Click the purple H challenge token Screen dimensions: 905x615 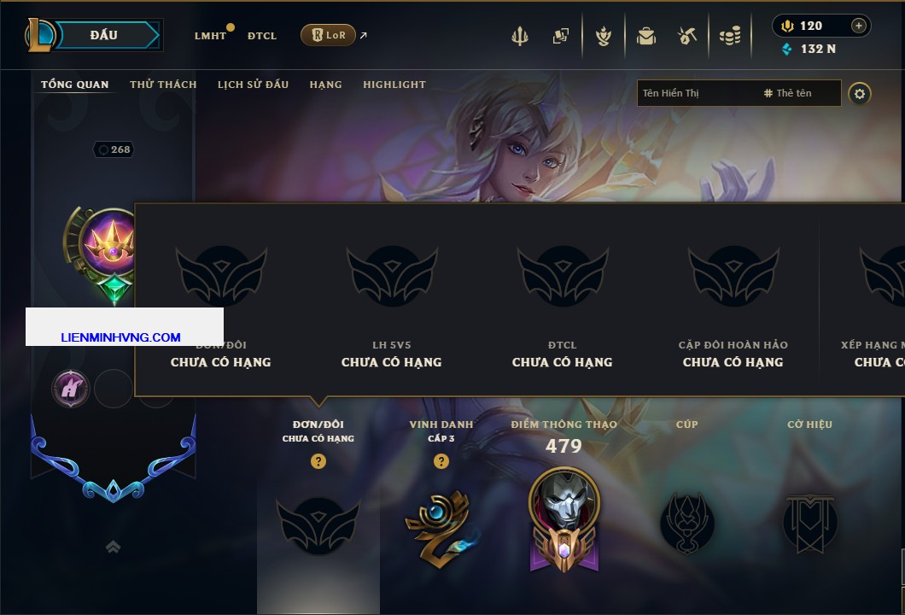pos(70,389)
